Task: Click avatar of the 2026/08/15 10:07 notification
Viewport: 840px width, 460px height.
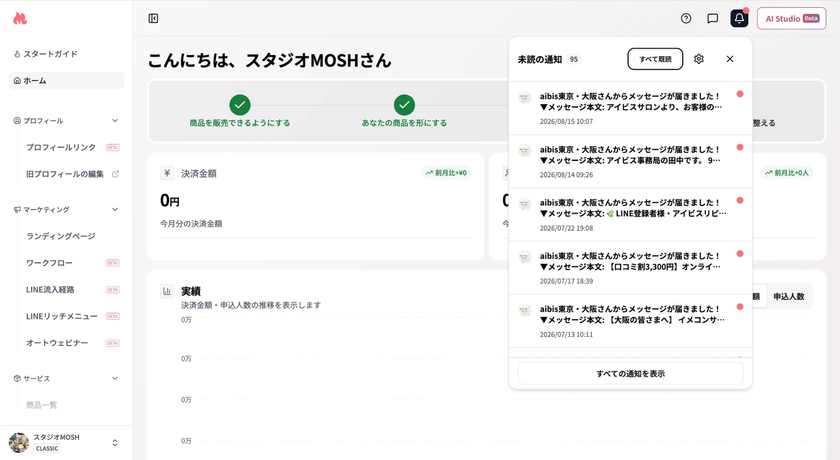Action: coord(525,97)
